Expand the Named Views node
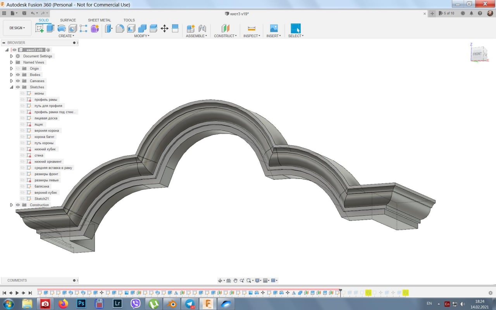 (11, 62)
